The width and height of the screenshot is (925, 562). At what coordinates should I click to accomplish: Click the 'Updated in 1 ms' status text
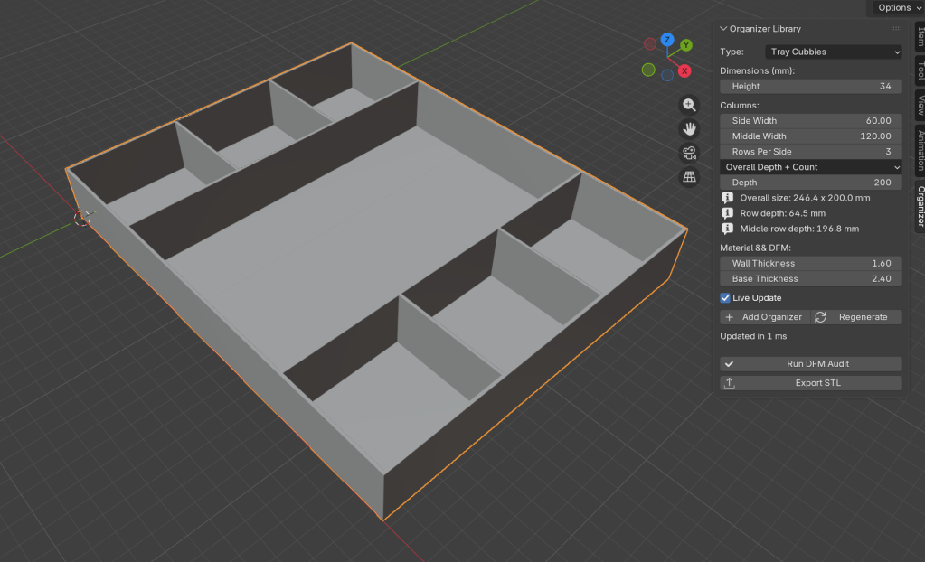(752, 336)
